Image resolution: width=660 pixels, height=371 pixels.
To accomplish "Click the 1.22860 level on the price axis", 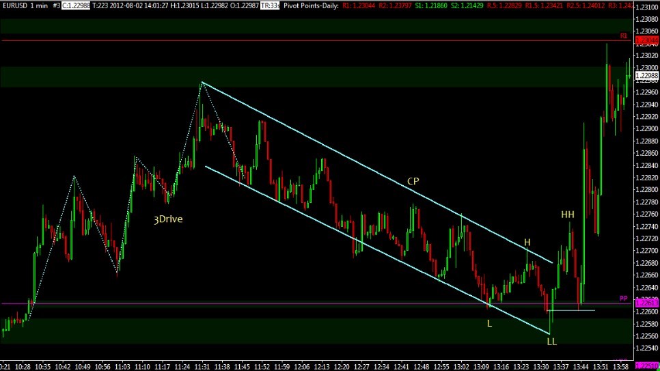I will (x=647, y=153).
